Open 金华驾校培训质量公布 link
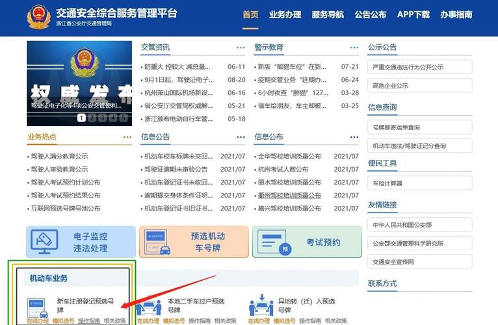The height and width of the screenshot is (325, 498). [x=289, y=156]
